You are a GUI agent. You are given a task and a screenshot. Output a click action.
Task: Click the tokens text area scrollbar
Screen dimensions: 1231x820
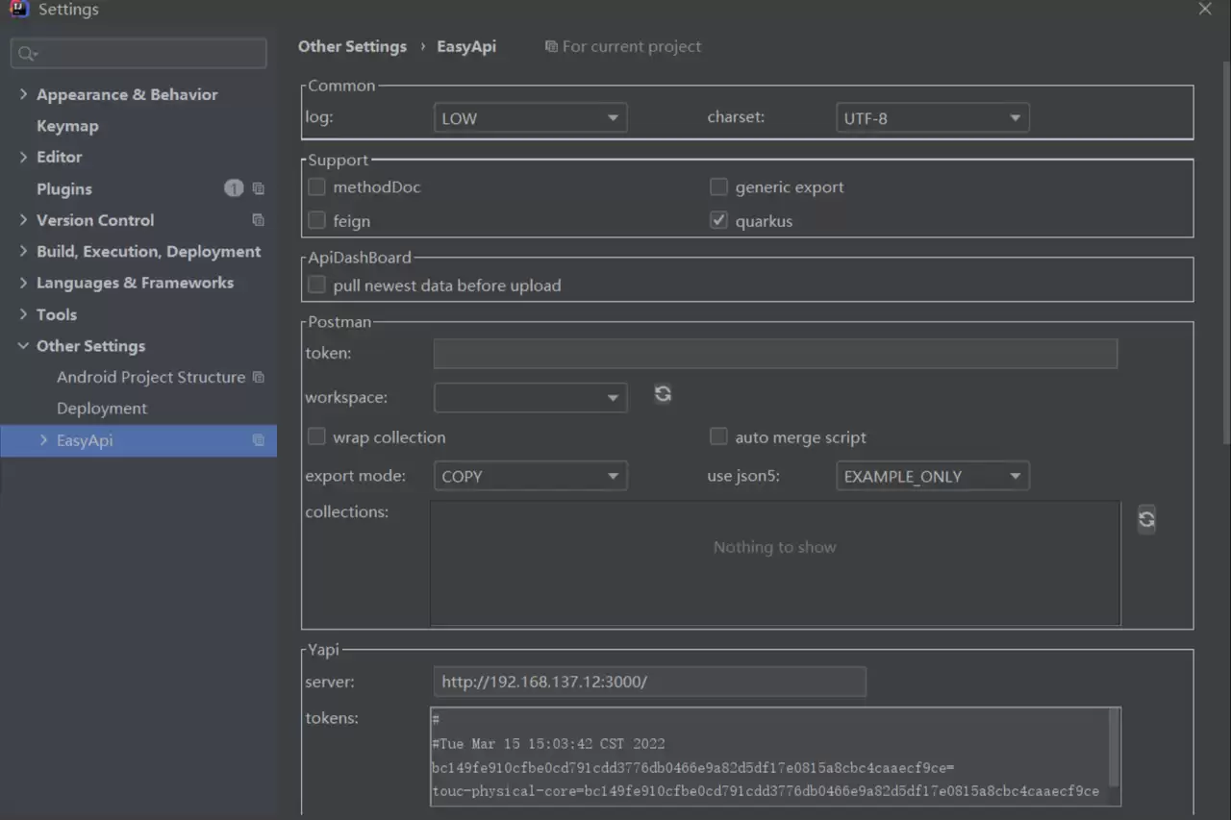tap(1115, 747)
